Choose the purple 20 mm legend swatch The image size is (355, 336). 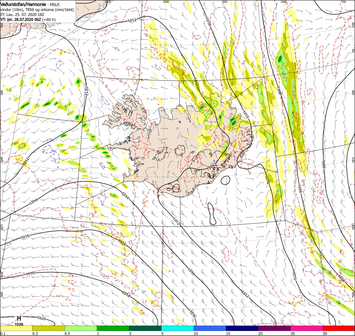pyautogui.click(x=274, y=328)
